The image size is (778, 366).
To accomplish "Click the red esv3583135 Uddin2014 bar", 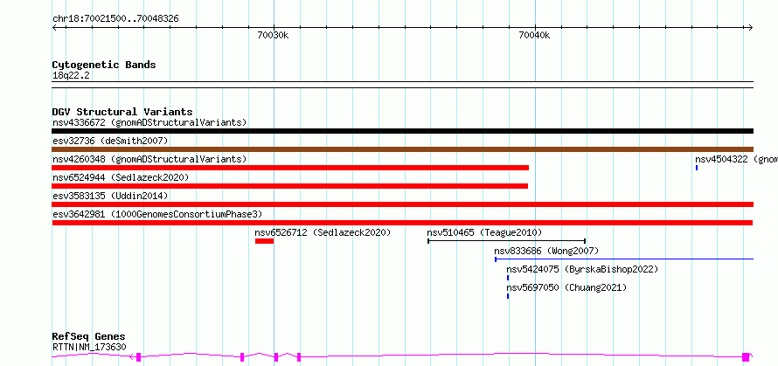I will [x=402, y=204].
